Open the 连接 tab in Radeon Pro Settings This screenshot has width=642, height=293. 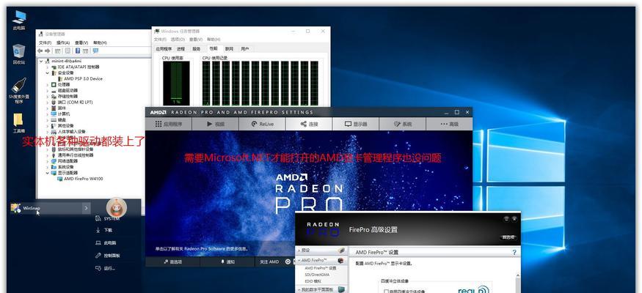click(309, 124)
